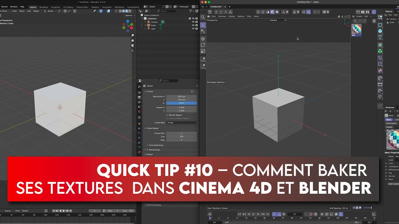Hide Light with eye icon in outliner
399x224 pixels.
point(193,29)
